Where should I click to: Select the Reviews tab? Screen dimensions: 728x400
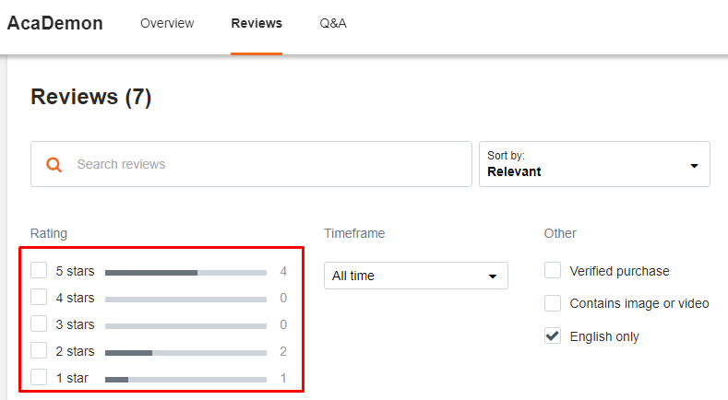(x=257, y=23)
